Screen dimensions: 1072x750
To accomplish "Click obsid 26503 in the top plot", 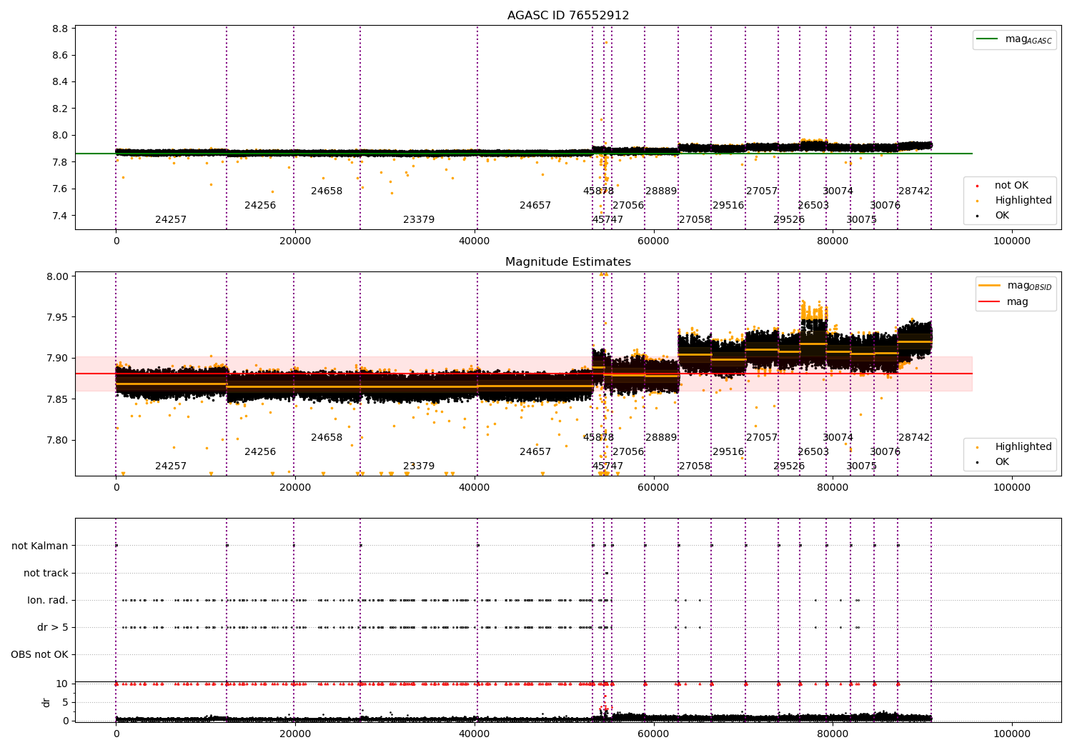I will 813,206.
